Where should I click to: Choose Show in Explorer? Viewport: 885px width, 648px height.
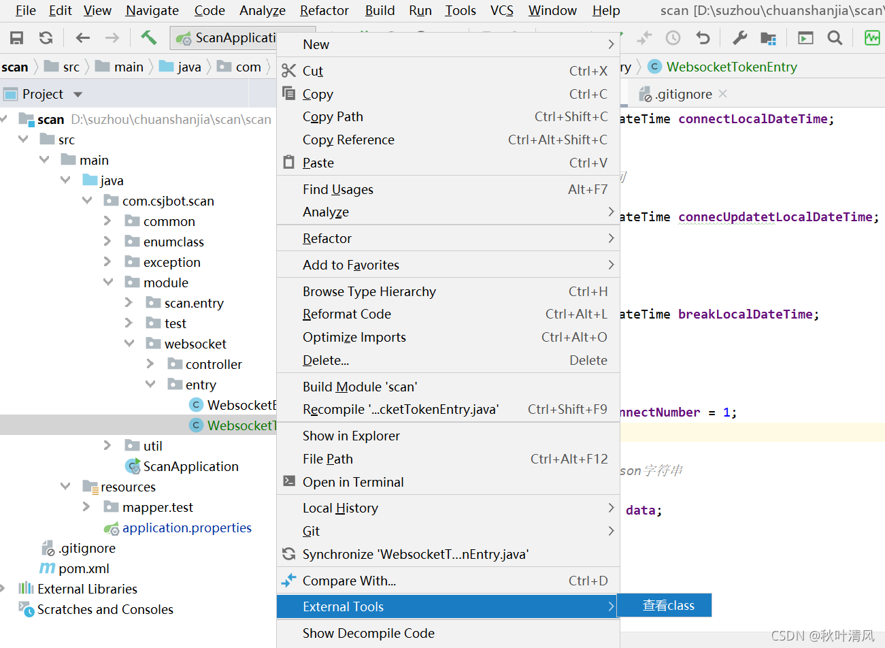(448, 436)
